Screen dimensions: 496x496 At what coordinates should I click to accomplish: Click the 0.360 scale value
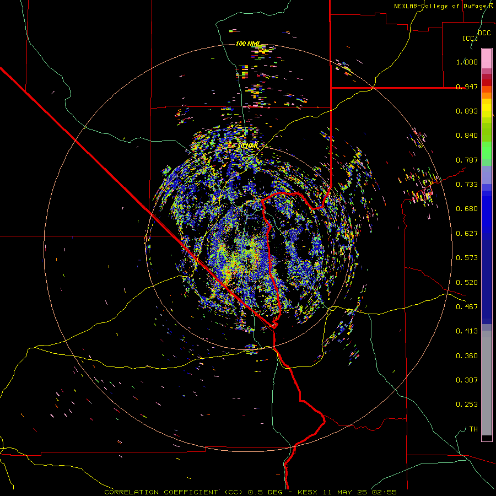tap(467, 356)
